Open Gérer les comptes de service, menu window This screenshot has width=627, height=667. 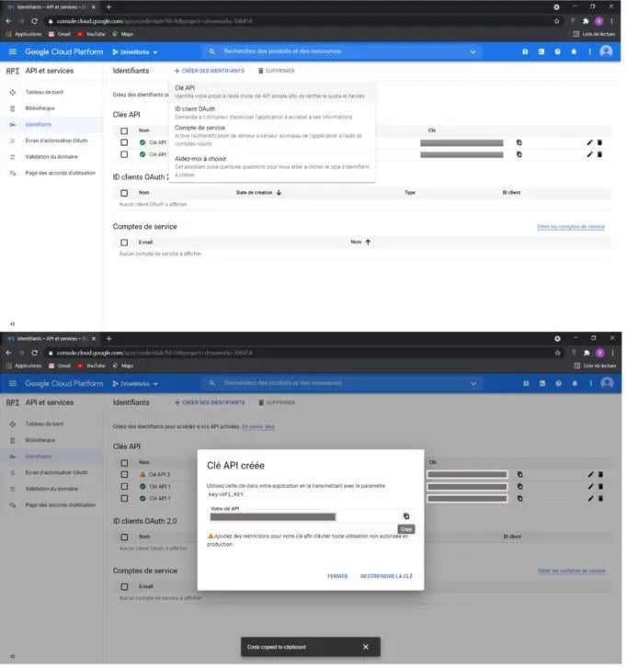click(x=570, y=227)
